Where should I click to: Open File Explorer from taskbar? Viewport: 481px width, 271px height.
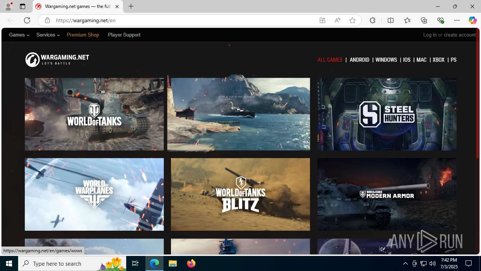coord(173,263)
